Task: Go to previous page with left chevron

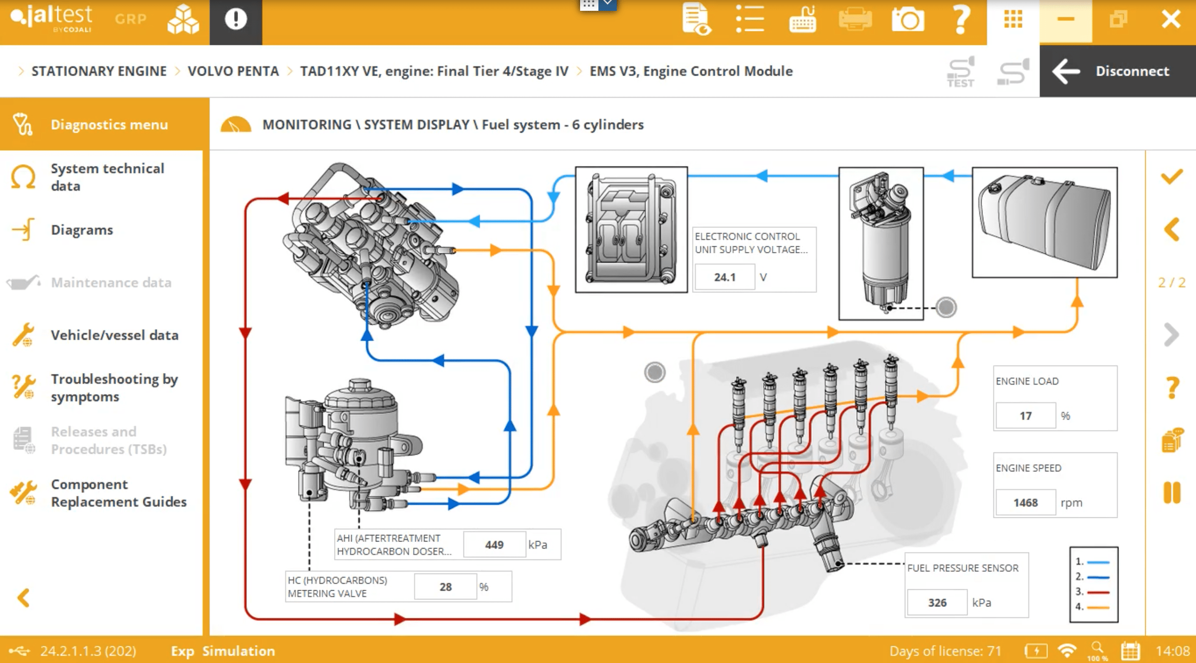Action: coord(1171,229)
